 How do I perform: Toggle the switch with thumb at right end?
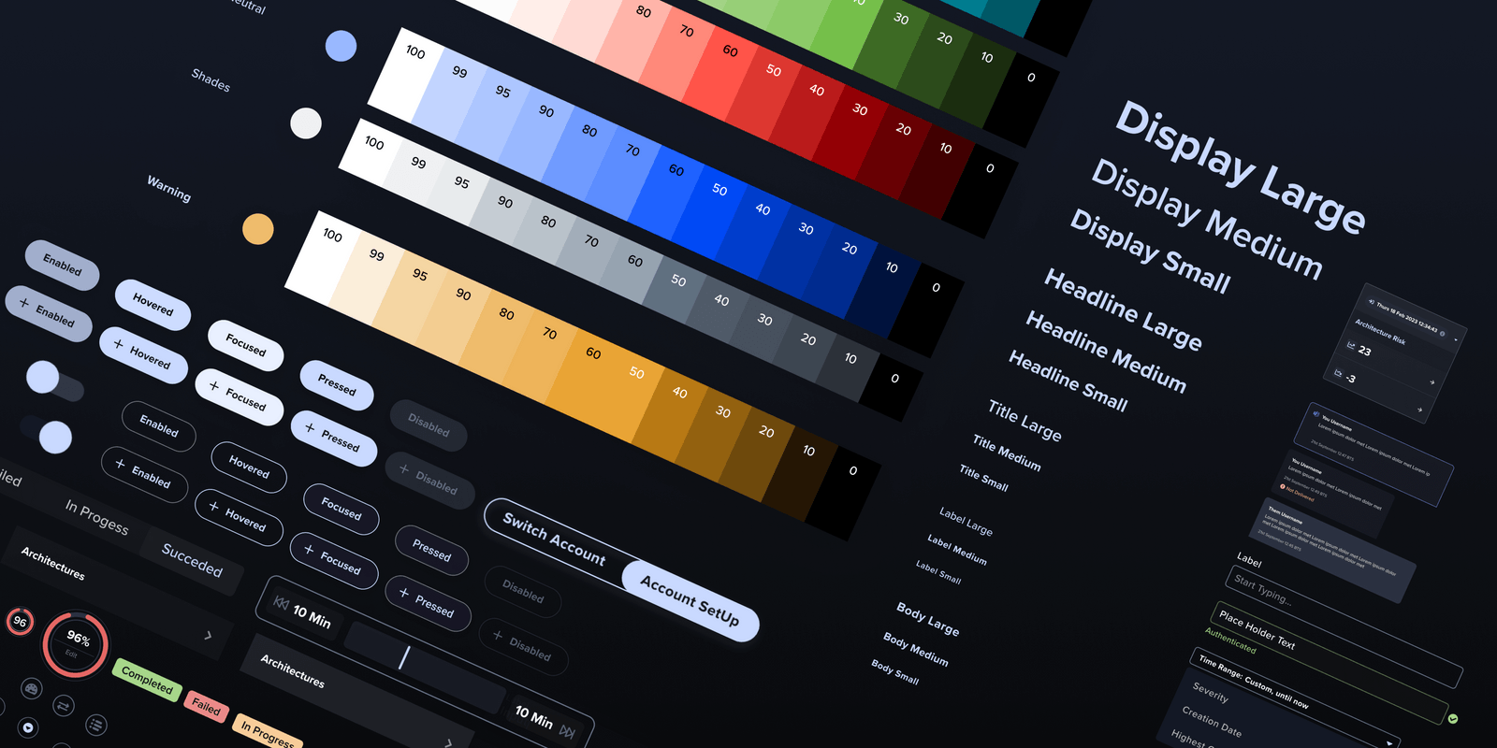(46, 433)
